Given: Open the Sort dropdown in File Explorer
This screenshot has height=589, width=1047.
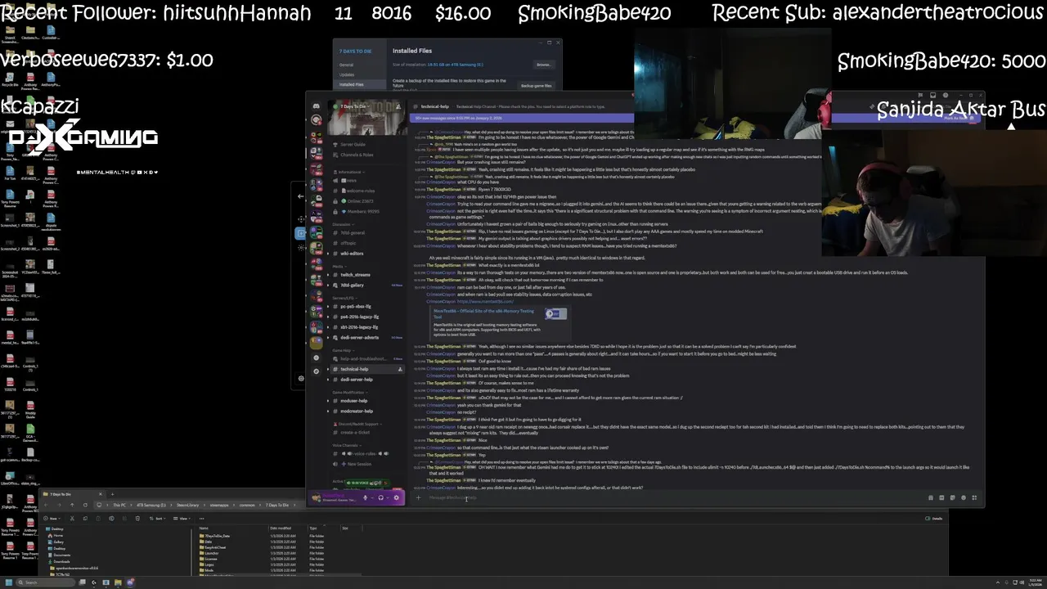Looking at the screenshot, I should [158, 519].
